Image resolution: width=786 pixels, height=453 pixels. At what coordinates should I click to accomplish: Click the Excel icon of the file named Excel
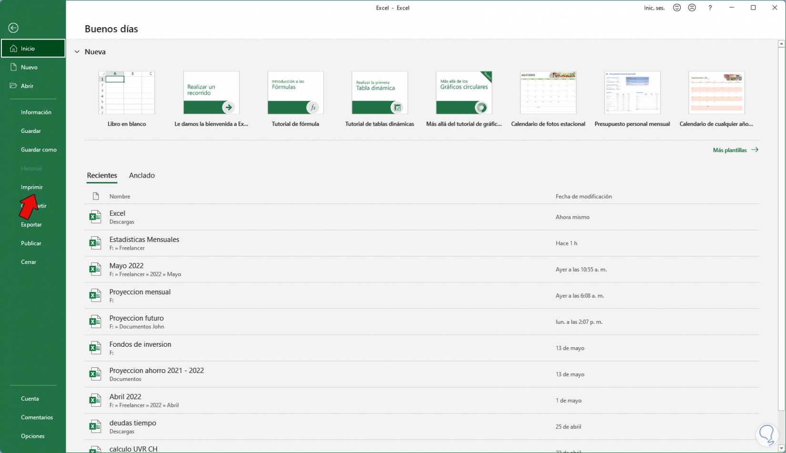95,217
